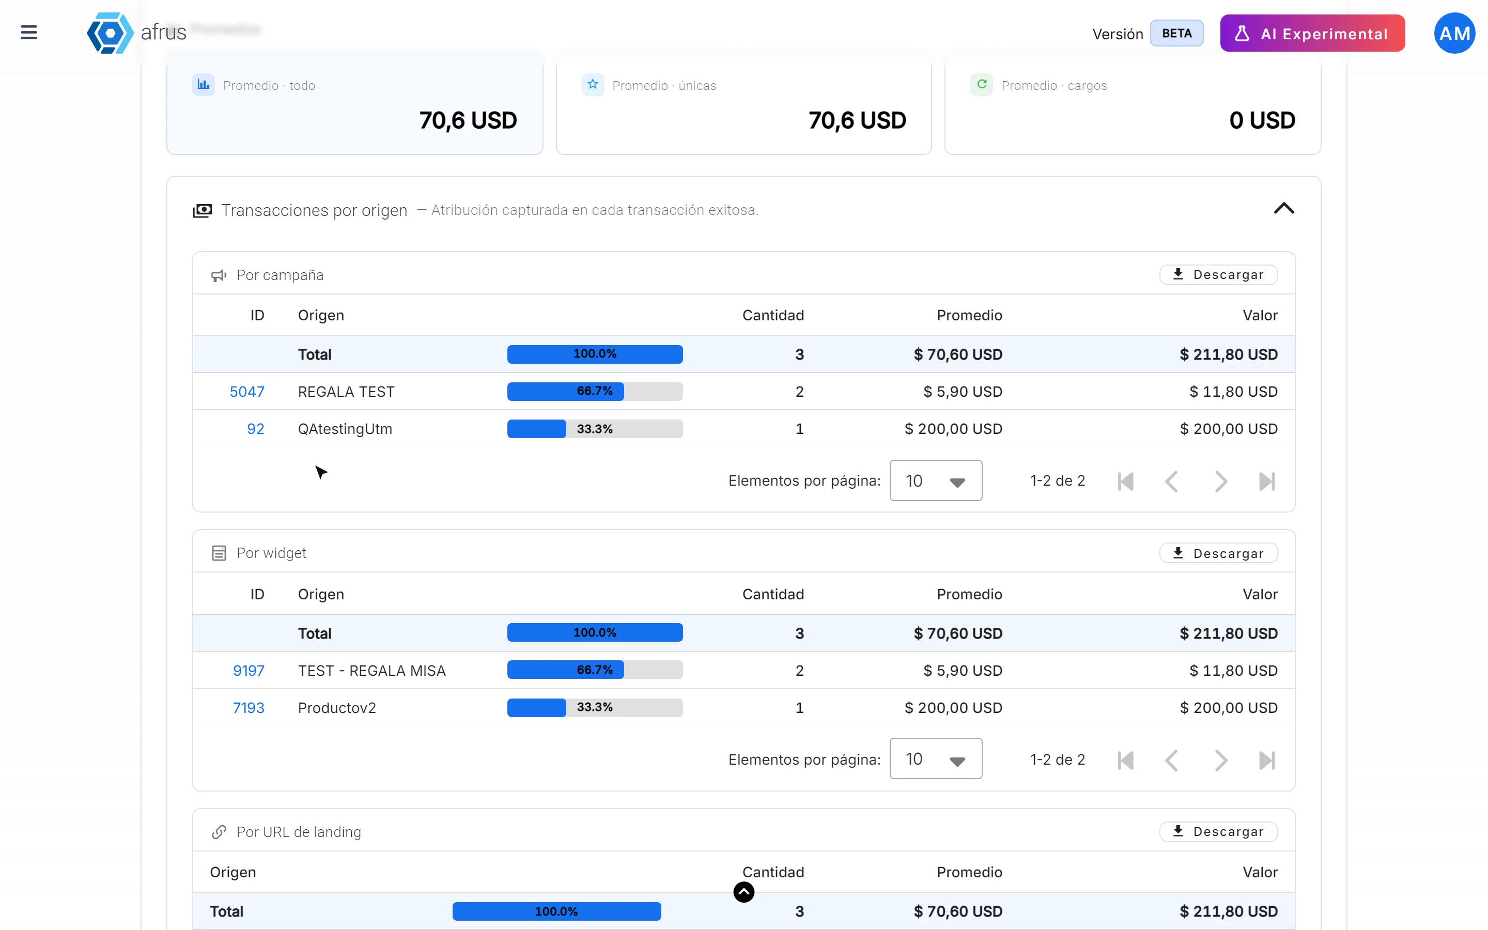Click the AI Experimental button
This screenshot has width=1488, height=930.
tap(1313, 33)
